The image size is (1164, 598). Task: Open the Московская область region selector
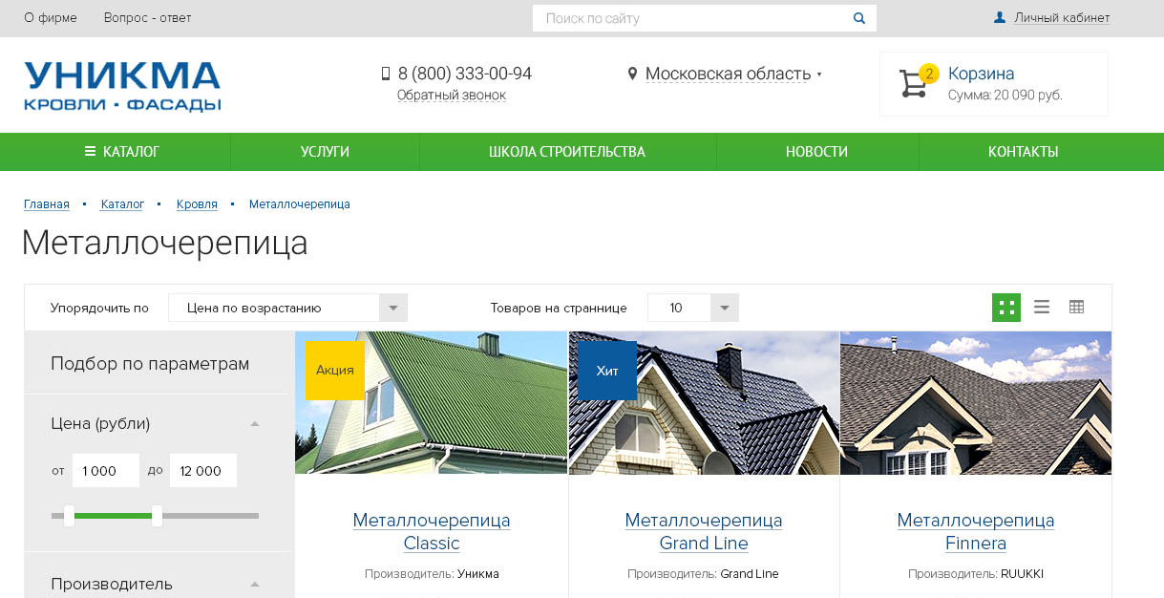point(733,74)
